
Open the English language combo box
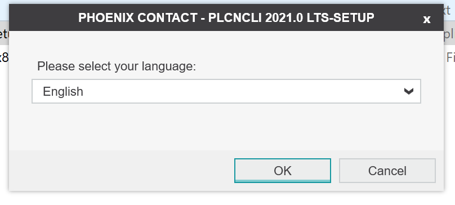point(226,91)
